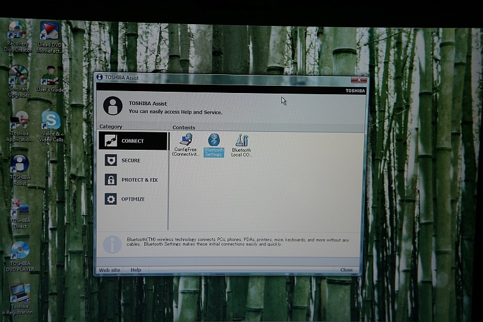Viewport: 483px width, 322px height.
Task: Select Software Upgrades desktop icon
Action: [x=19, y=82]
